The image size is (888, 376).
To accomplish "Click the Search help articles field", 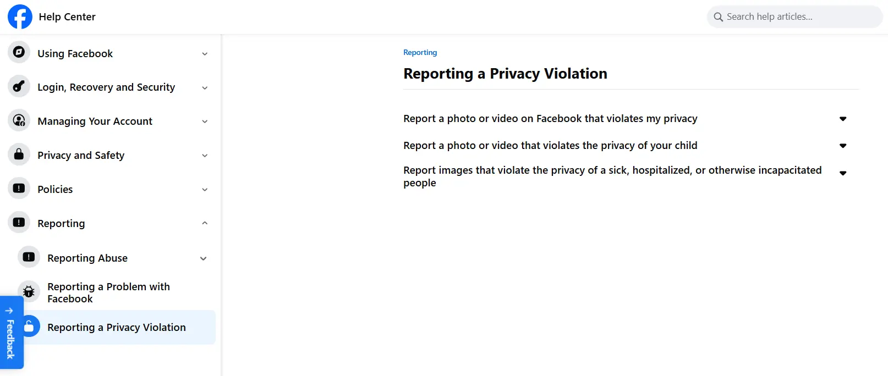I will [794, 17].
